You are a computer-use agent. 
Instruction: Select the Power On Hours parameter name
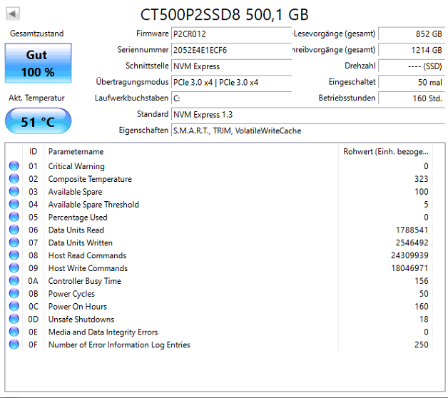tap(78, 307)
